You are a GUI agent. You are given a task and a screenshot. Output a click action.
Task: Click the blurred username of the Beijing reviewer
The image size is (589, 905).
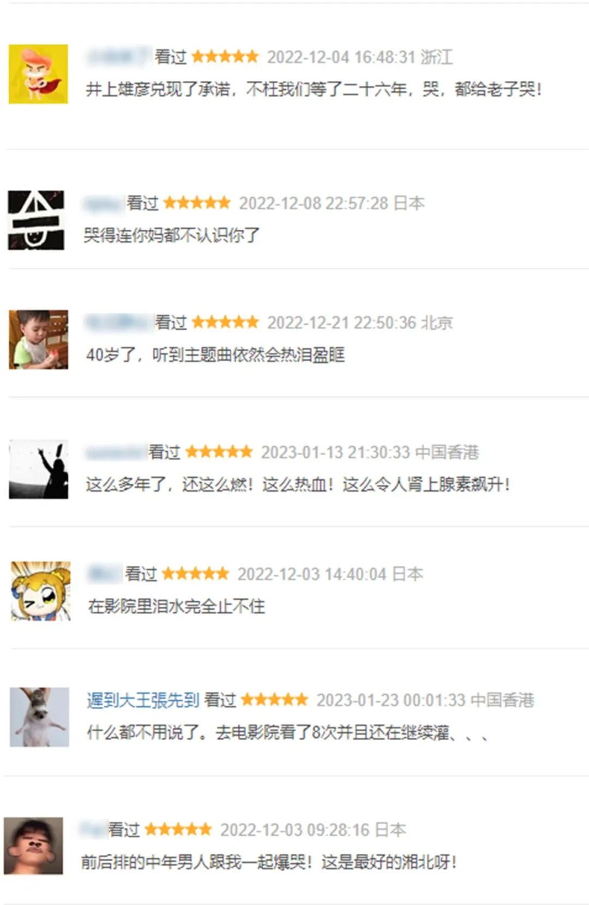(x=118, y=322)
